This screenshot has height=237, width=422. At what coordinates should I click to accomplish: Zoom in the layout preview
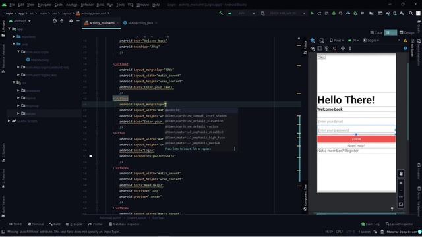click(401, 183)
